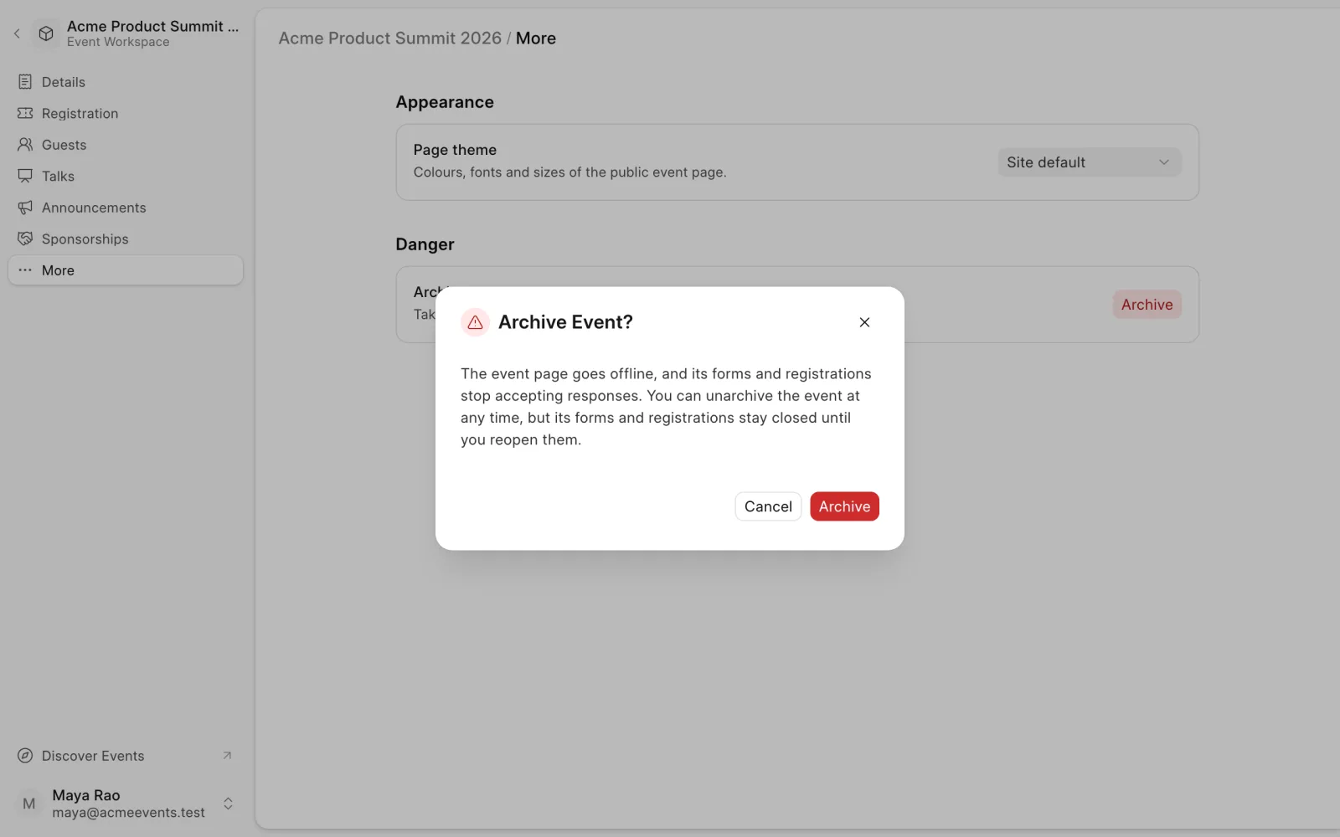Image resolution: width=1340 pixels, height=837 pixels.
Task: Click the Acme Product Summit 2026 breadcrumb
Action: (390, 39)
